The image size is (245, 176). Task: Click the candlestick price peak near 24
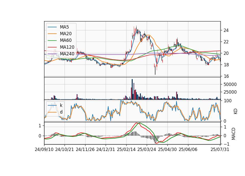136,29
